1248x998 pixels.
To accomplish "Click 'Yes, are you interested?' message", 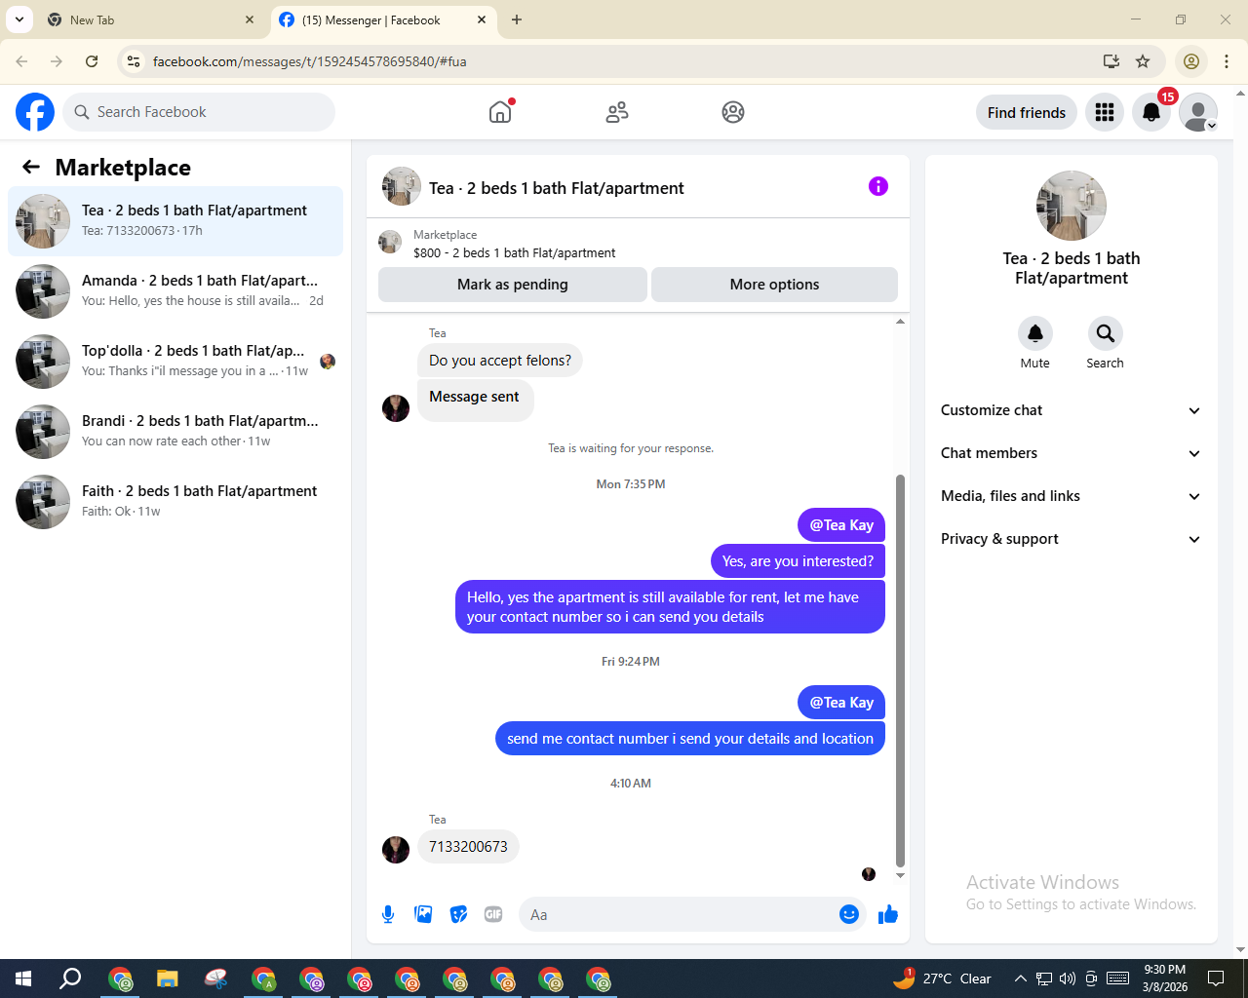I will click(x=798, y=561).
